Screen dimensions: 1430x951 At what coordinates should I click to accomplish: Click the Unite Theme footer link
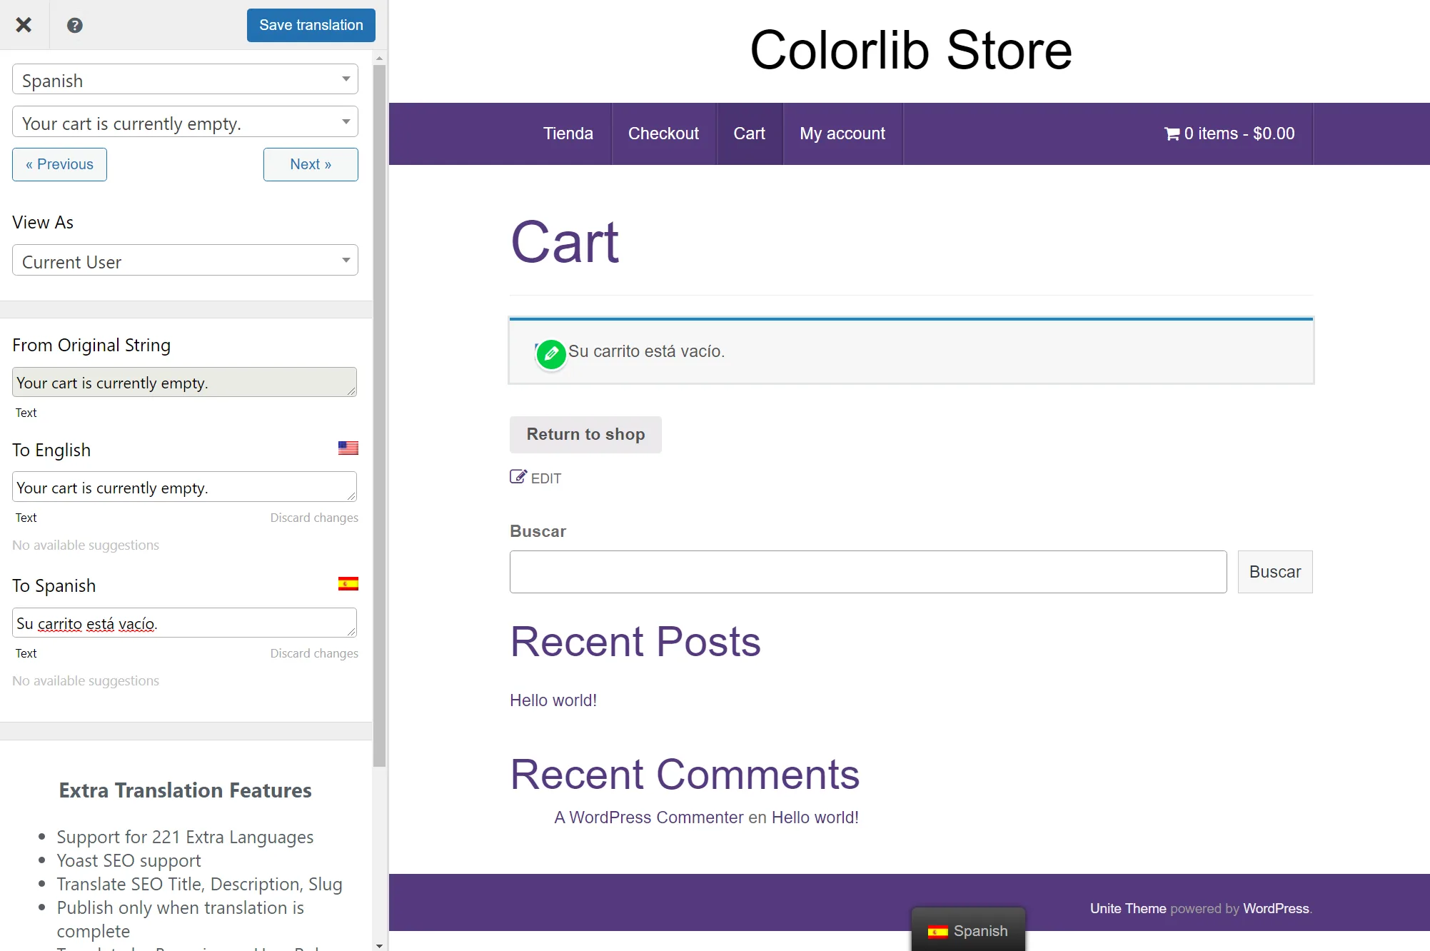[x=1128, y=908]
